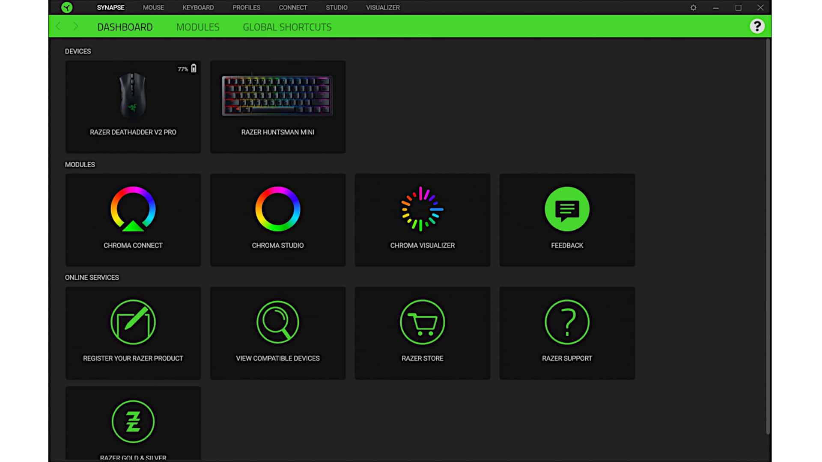Click the Razer logo icon in title bar
Screen dimensions: 822x462
point(67,7)
